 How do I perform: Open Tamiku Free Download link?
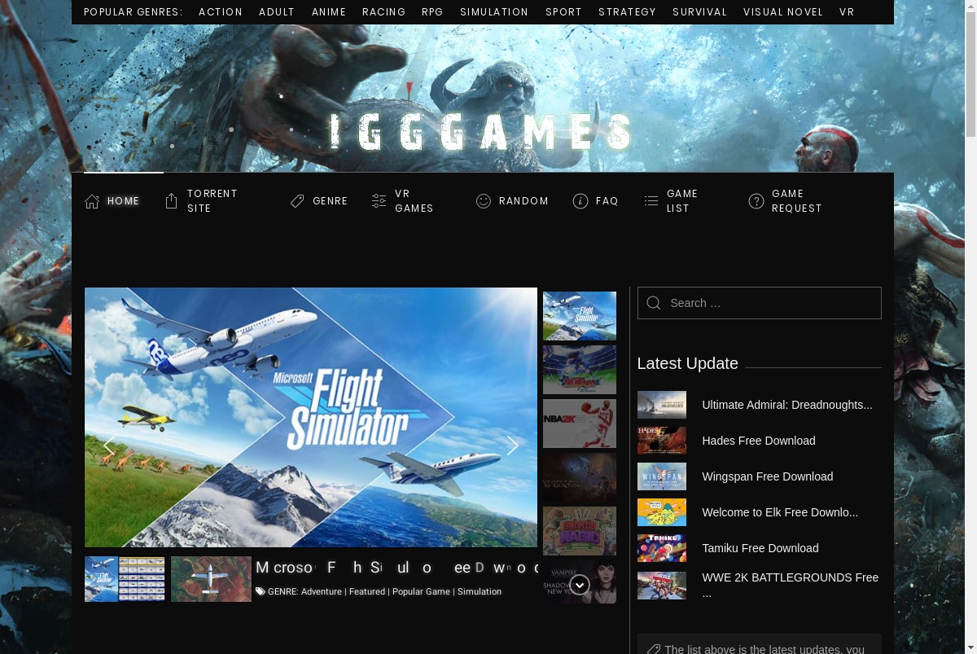(x=760, y=548)
